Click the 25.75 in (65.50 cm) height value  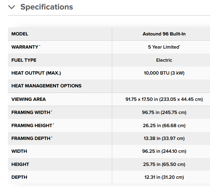point(164,164)
